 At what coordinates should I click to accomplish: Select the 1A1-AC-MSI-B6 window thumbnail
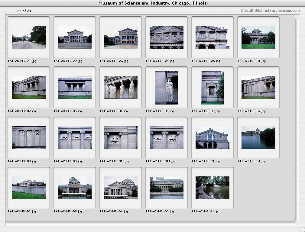coord(212,88)
